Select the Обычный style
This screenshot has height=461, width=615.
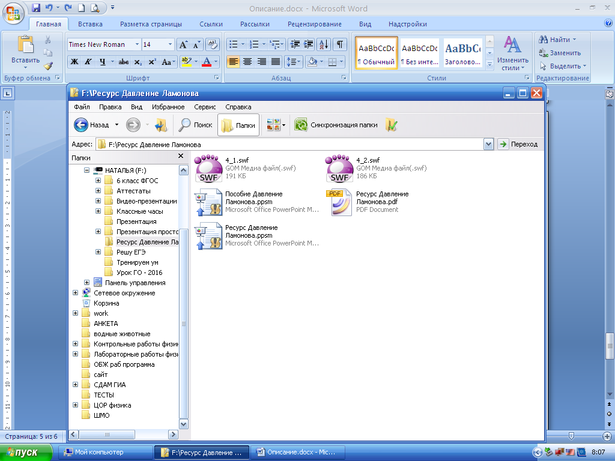(377, 53)
